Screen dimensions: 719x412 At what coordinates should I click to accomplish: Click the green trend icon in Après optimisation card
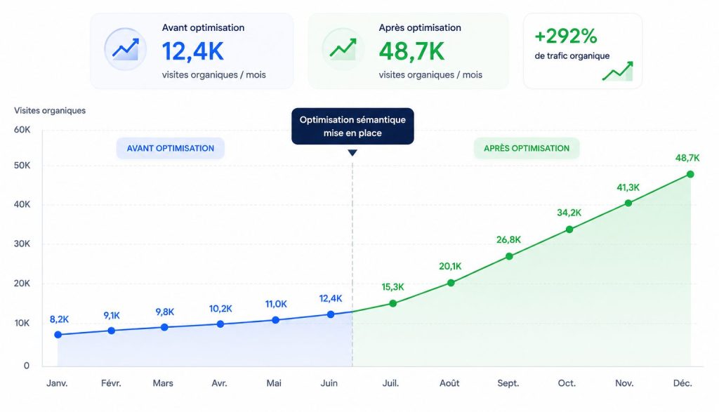(343, 49)
